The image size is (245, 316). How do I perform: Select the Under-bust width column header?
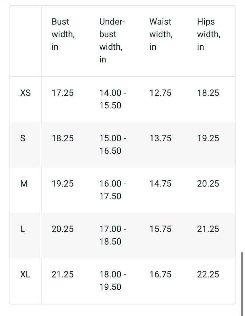point(112,40)
